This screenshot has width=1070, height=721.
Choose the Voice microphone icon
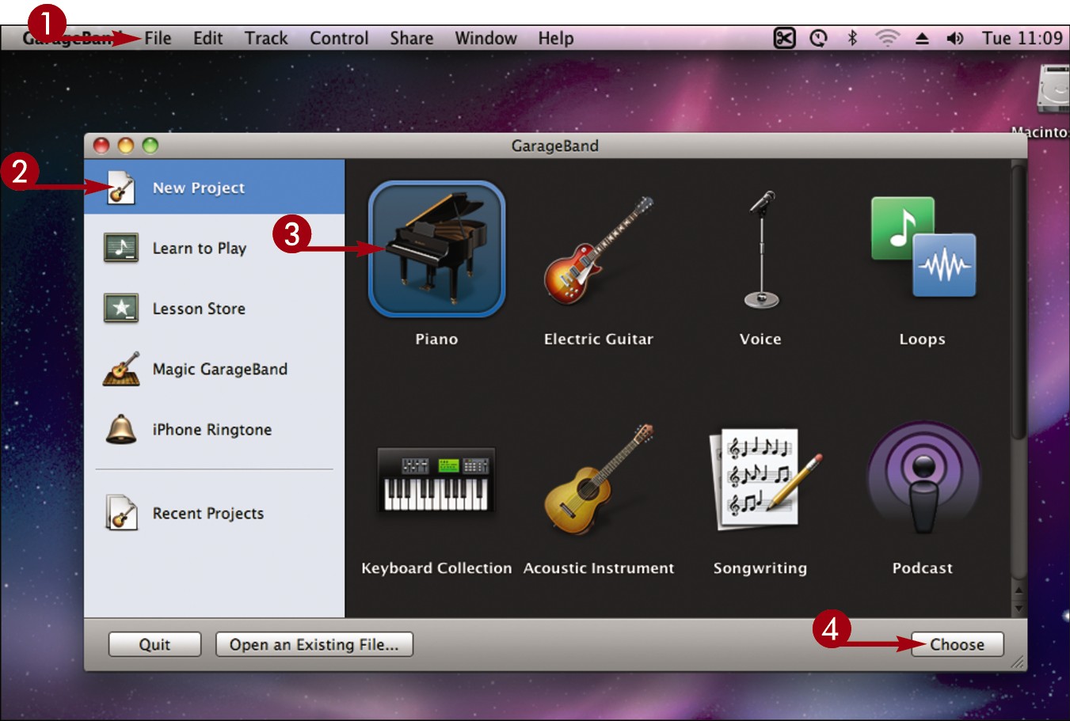coord(762,250)
